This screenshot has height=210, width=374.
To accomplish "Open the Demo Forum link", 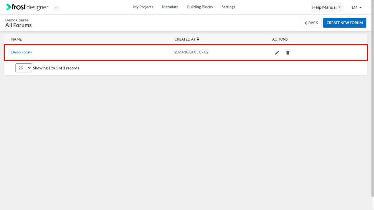I will [21, 52].
